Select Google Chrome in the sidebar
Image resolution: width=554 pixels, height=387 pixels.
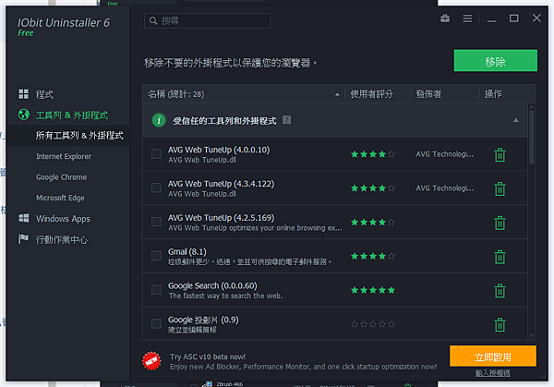point(62,177)
